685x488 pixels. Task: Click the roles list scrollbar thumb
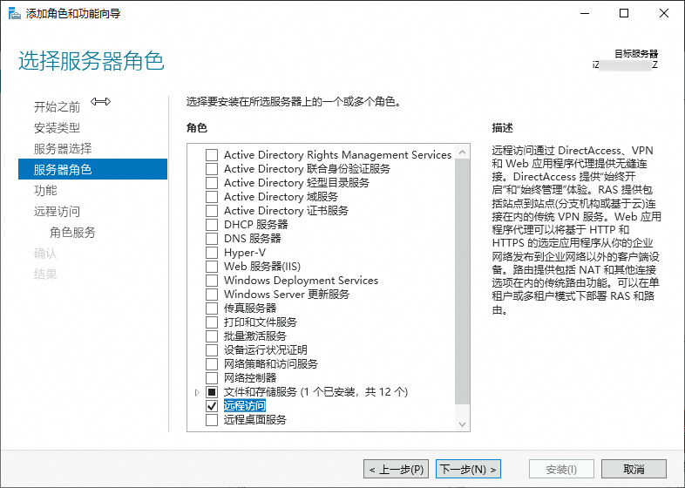pyautogui.click(x=462, y=281)
